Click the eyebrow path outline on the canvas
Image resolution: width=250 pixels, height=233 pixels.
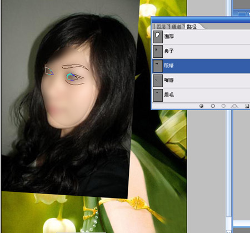coord(75,67)
